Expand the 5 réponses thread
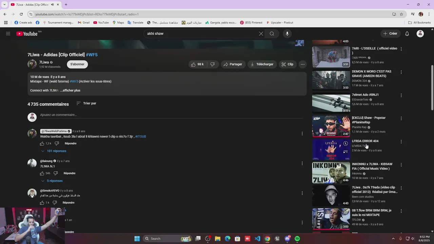The width and height of the screenshot is (434, 244). tap(52, 181)
